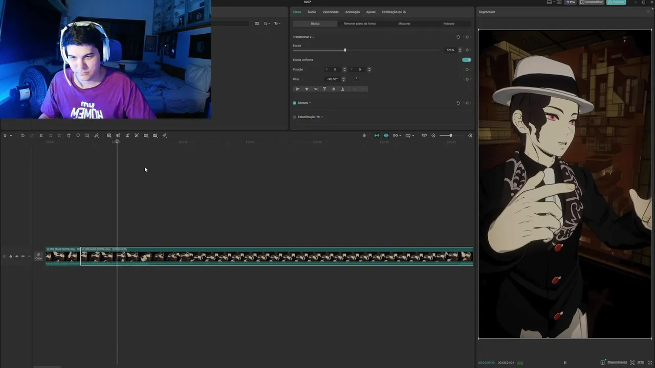Switch to the Animação tab
Viewport: 655px width, 368px height.
pyautogui.click(x=353, y=12)
